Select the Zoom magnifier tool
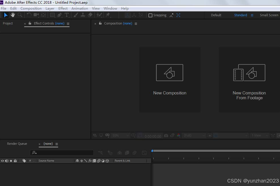 20,15
